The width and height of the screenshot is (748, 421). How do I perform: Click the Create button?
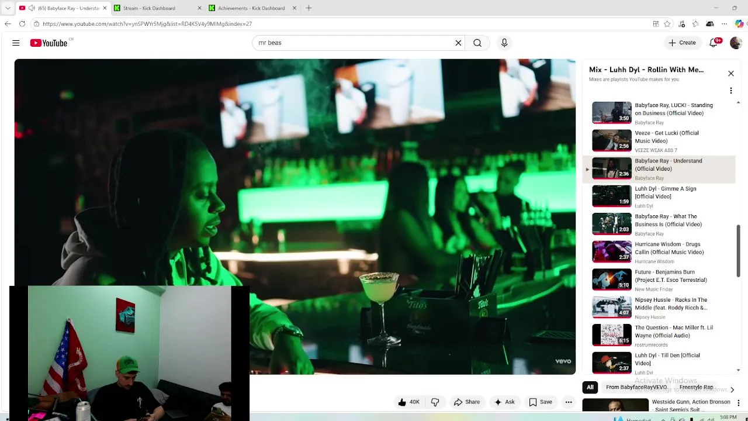(682, 43)
